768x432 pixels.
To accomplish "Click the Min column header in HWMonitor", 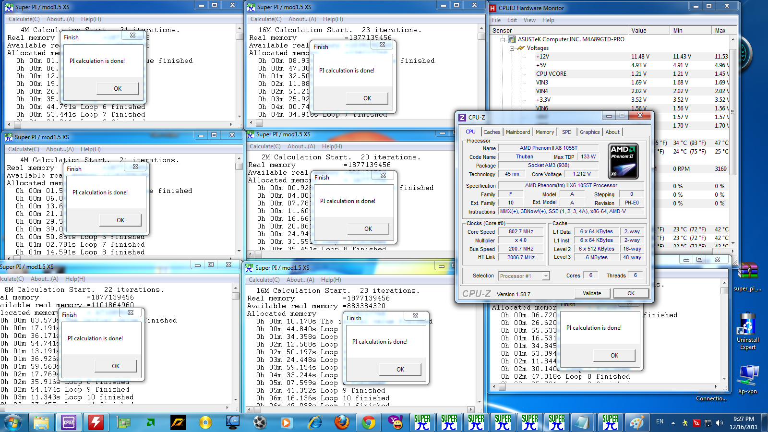I will pos(690,30).
